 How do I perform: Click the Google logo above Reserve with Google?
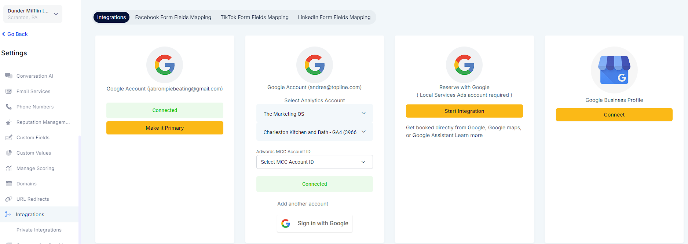coord(464,65)
